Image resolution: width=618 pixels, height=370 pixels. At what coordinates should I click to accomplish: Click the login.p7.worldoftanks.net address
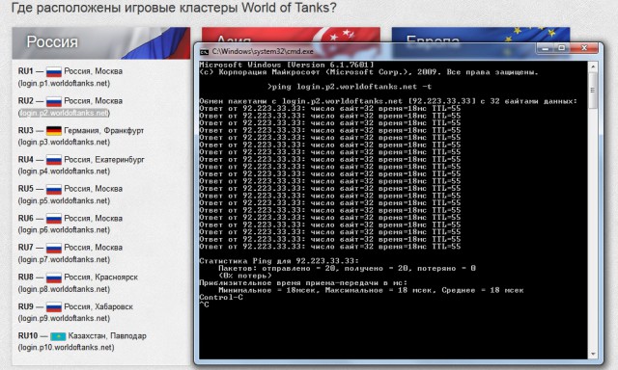64,259
